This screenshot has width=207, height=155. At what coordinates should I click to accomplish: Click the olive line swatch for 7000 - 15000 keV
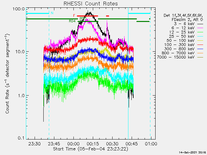pyautogui.click(x=200, y=57)
